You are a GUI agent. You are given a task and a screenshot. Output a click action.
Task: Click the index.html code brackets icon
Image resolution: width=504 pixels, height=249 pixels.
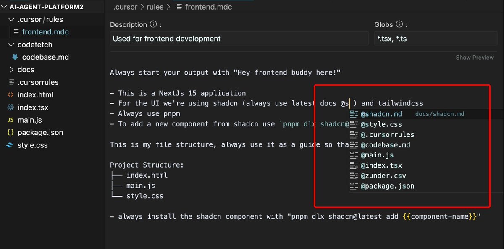pos(10,95)
